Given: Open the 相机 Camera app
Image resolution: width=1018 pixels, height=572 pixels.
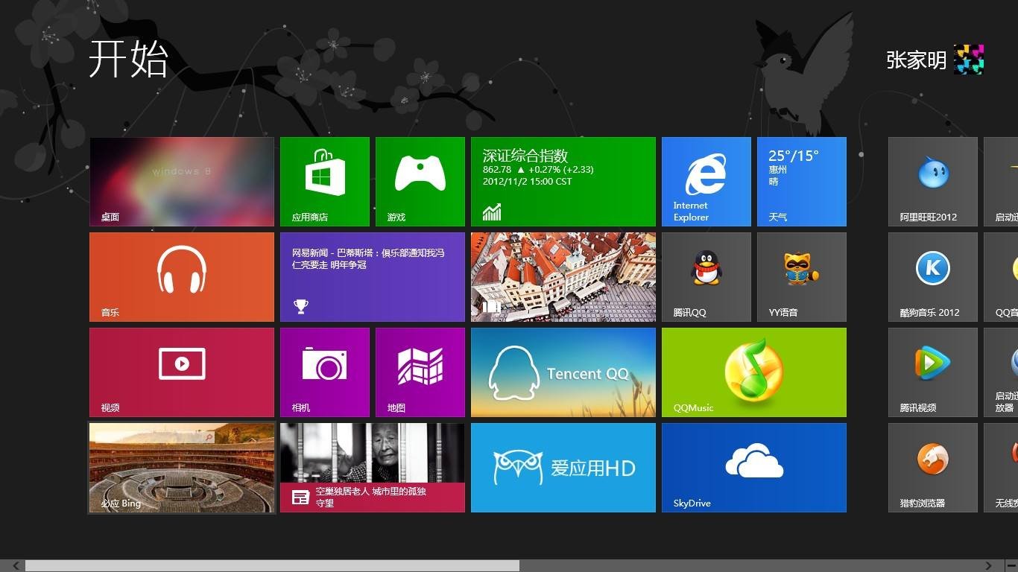Looking at the screenshot, I should [324, 372].
